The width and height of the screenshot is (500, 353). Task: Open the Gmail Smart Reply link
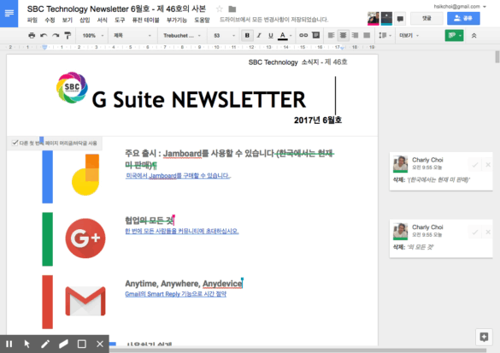(176, 294)
